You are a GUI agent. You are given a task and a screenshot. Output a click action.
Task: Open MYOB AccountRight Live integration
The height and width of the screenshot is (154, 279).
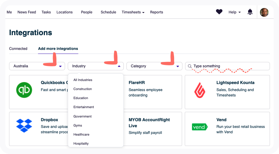pos(149,123)
